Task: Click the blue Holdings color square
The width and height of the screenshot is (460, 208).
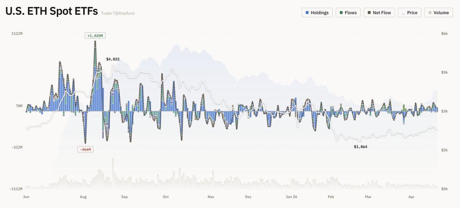Action: tap(307, 13)
